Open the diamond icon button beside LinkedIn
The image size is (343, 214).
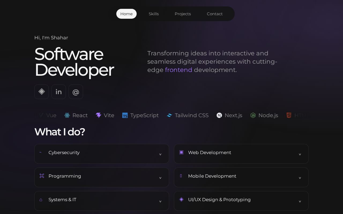[x=42, y=92]
